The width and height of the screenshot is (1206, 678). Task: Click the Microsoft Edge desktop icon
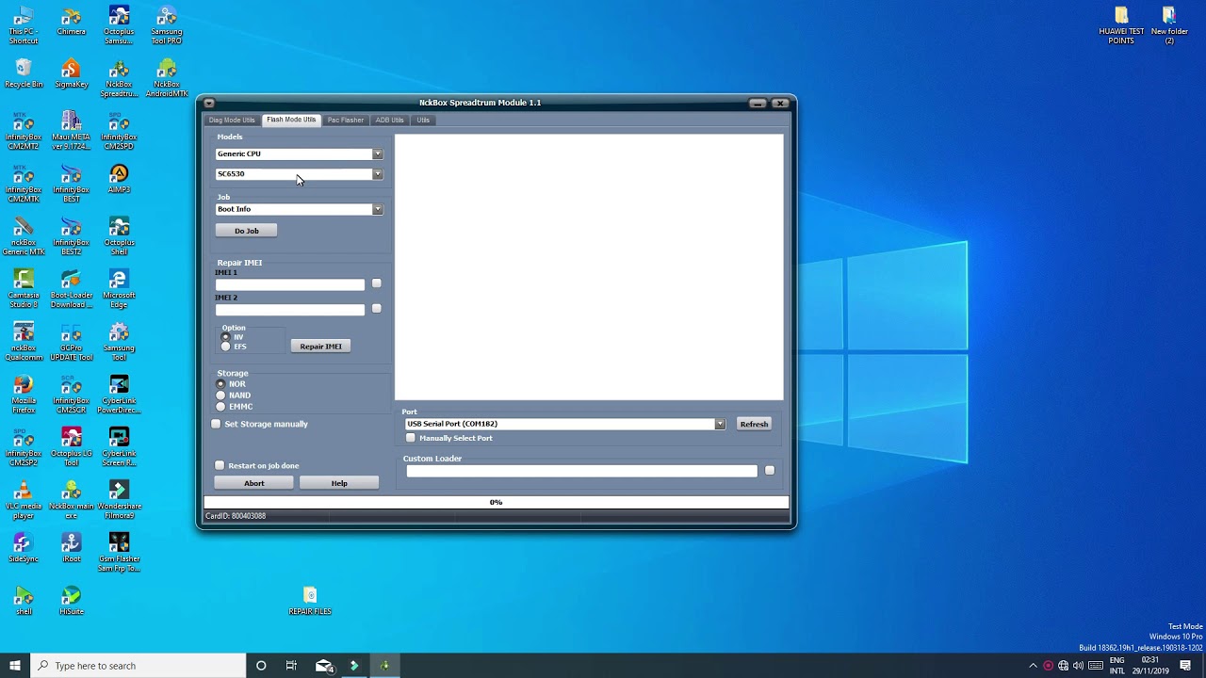(x=119, y=289)
